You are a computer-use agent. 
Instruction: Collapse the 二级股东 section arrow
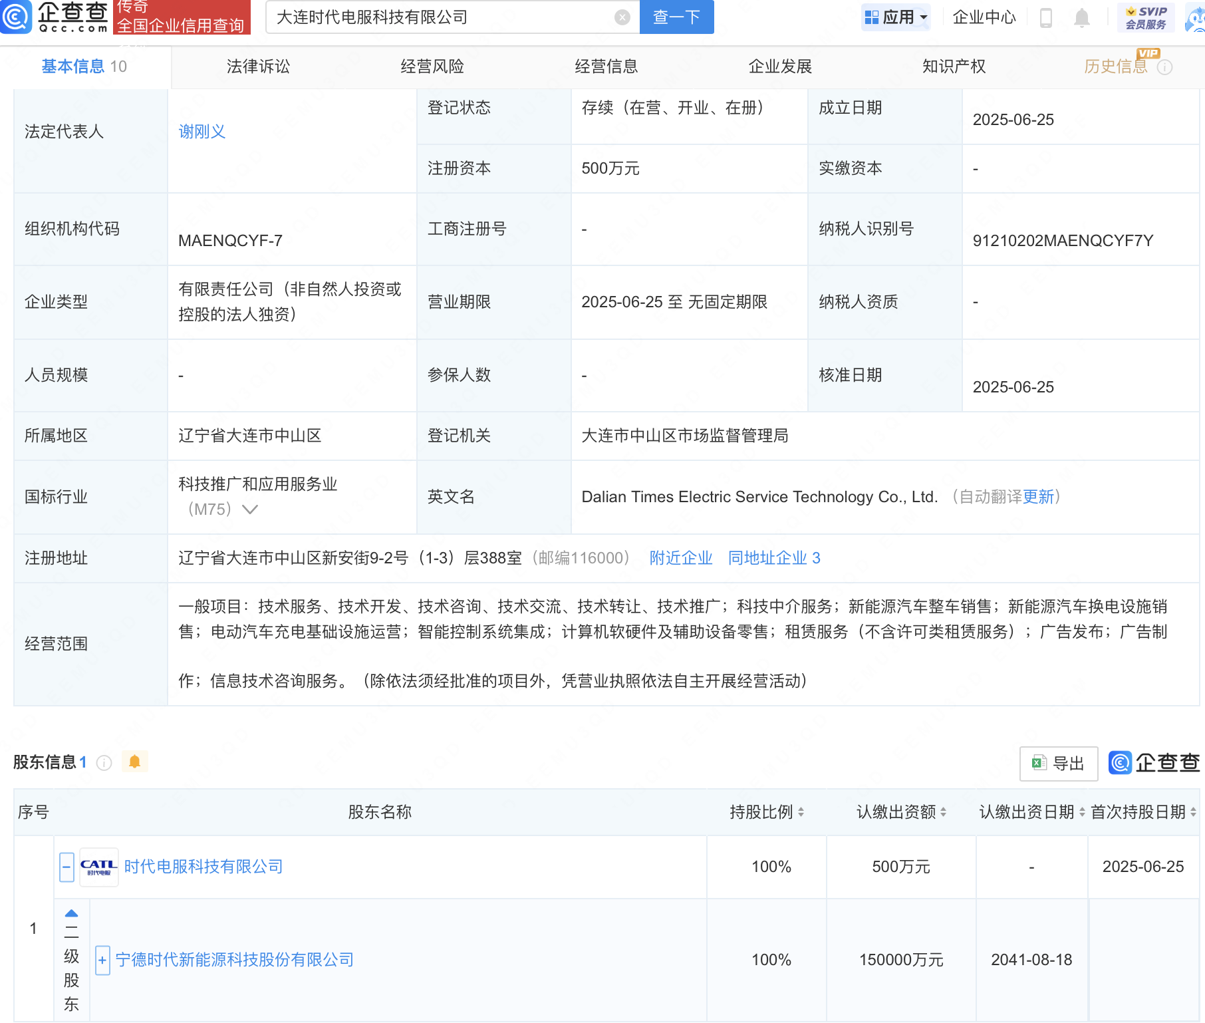tap(71, 913)
